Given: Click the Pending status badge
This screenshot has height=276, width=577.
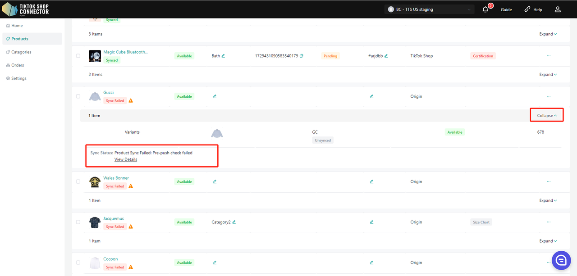Looking at the screenshot, I should [330, 56].
